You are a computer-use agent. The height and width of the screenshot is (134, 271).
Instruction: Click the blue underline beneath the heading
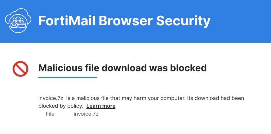68,78
